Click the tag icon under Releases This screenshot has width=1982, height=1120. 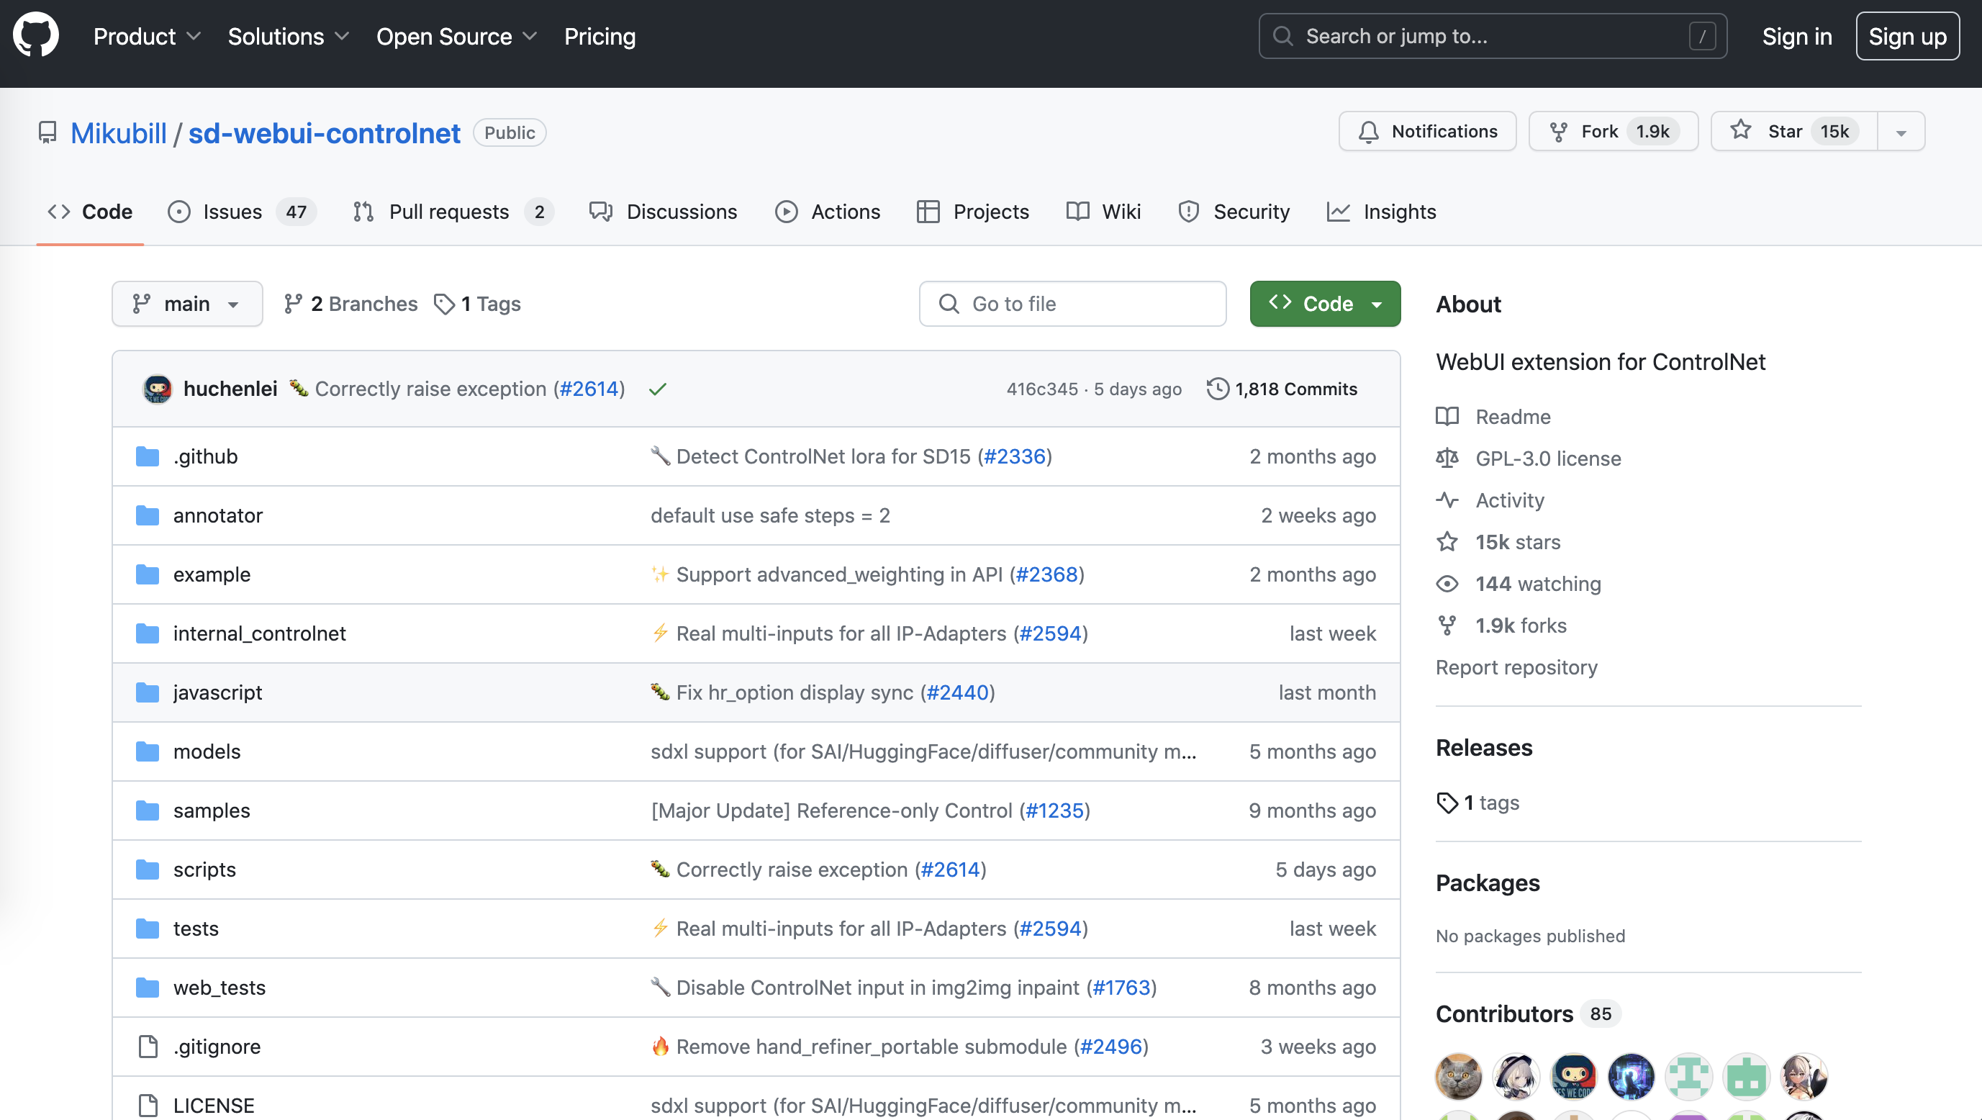click(x=1447, y=803)
